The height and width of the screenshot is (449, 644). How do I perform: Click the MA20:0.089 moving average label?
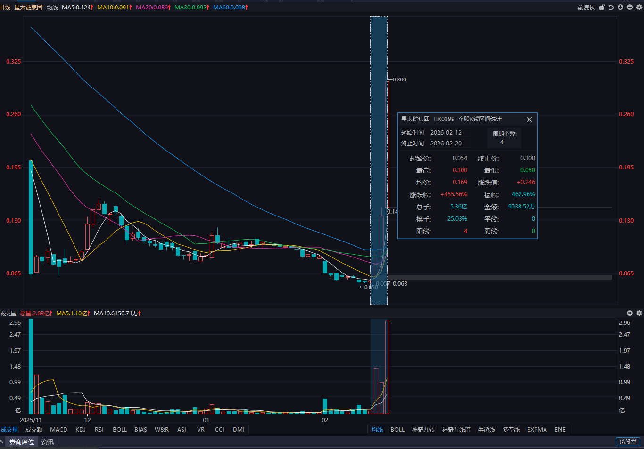click(x=153, y=8)
